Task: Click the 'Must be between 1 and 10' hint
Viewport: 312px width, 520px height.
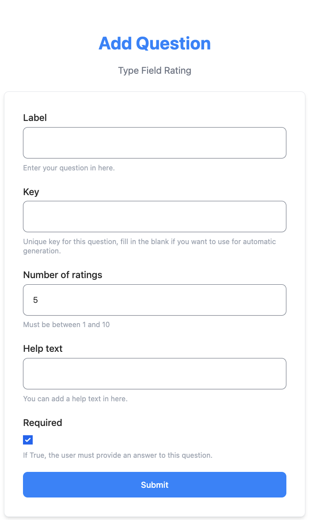Action: point(66,324)
